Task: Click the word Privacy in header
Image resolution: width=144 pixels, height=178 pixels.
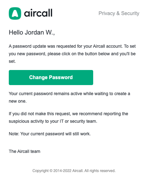Action: pyautogui.click(x=107, y=13)
